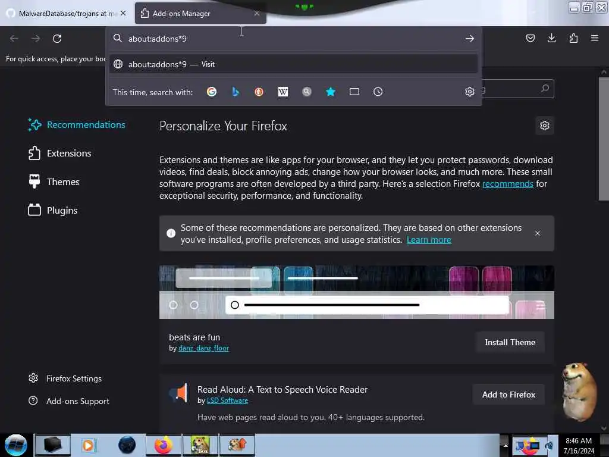Open the Themes category
Screen dimensions: 609x457
click(x=54, y=182)
